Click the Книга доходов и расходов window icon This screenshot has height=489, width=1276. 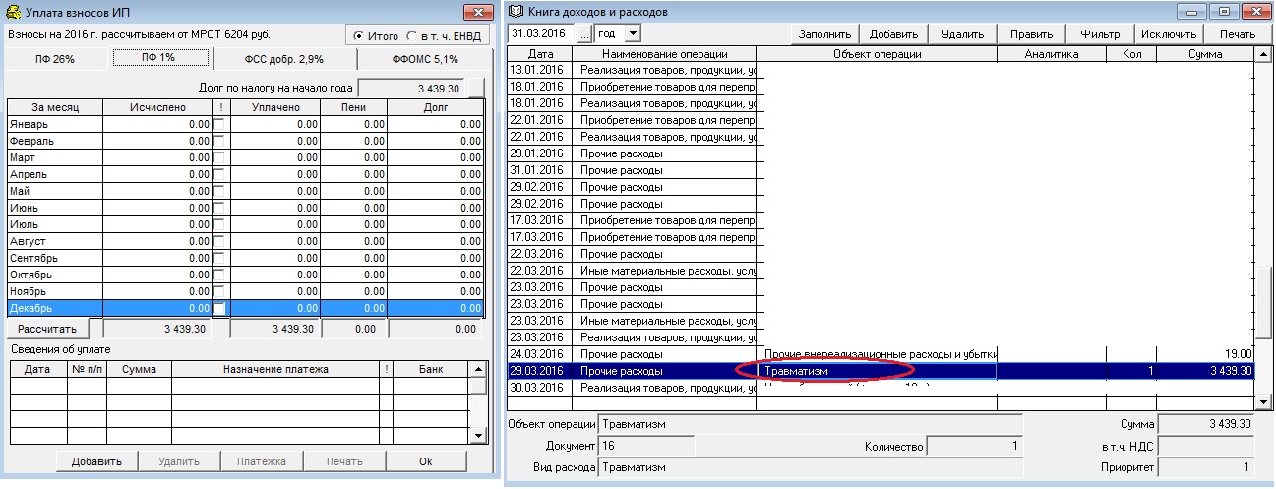point(516,12)
